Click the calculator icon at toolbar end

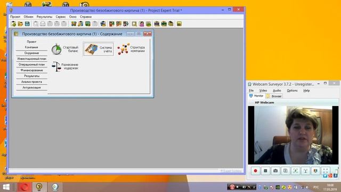pos(179,23)
